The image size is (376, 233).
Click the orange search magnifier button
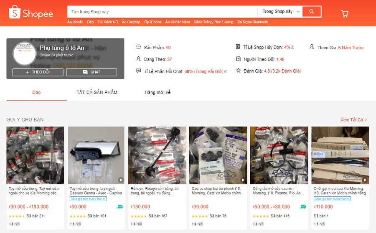(312, 12)
